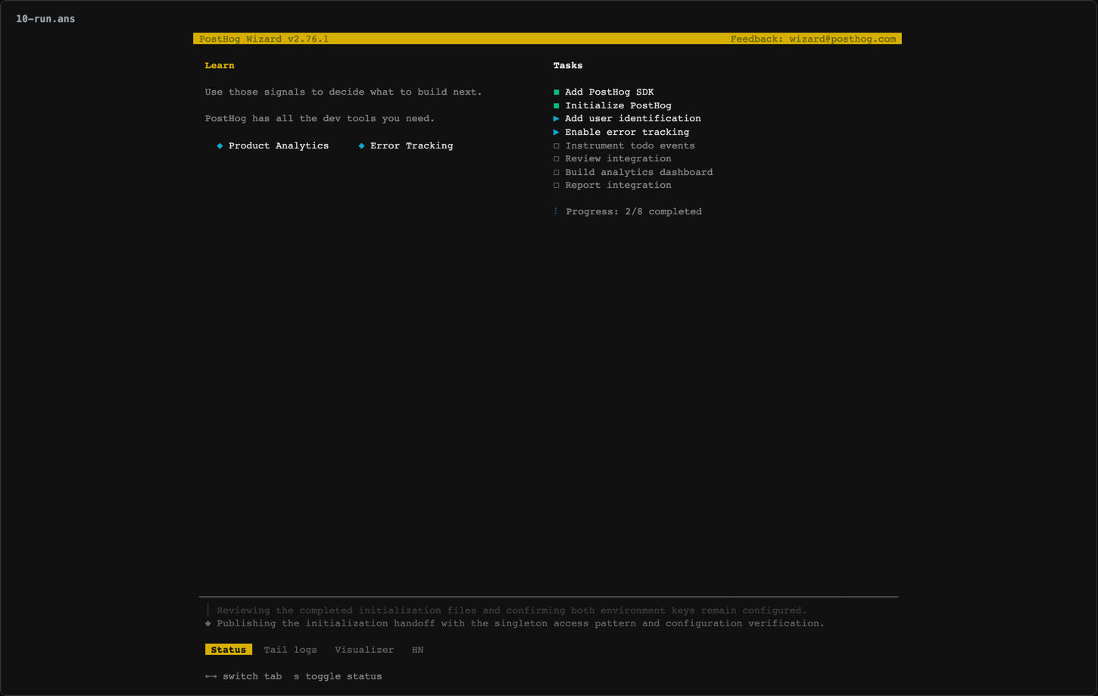The width and height of the screenshot is (1098, 696).
Task: Click the line Use those signals to decide
Action: pyautogui.click(x=343, y=92)
